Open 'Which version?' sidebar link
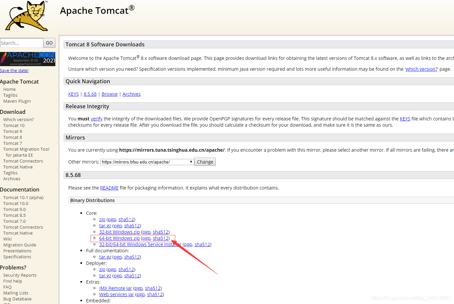Image resolution: width=454 pixels, height=304 pixels. click(x=18, y=120)
